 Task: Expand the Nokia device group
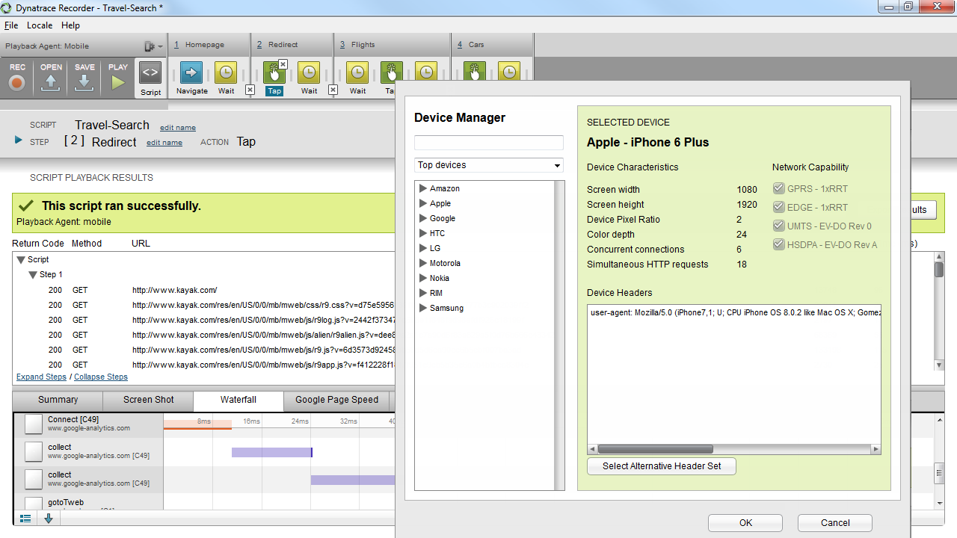coord(423,278)
